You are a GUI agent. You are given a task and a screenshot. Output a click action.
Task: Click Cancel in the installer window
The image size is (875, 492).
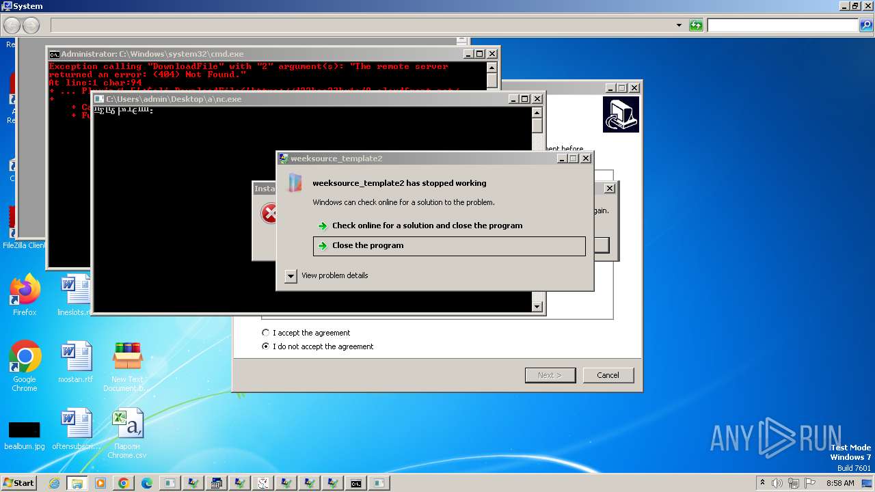[x=608, y=375]
